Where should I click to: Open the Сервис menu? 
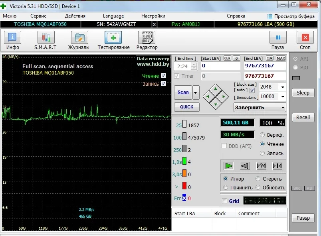(x=38, y=16)
